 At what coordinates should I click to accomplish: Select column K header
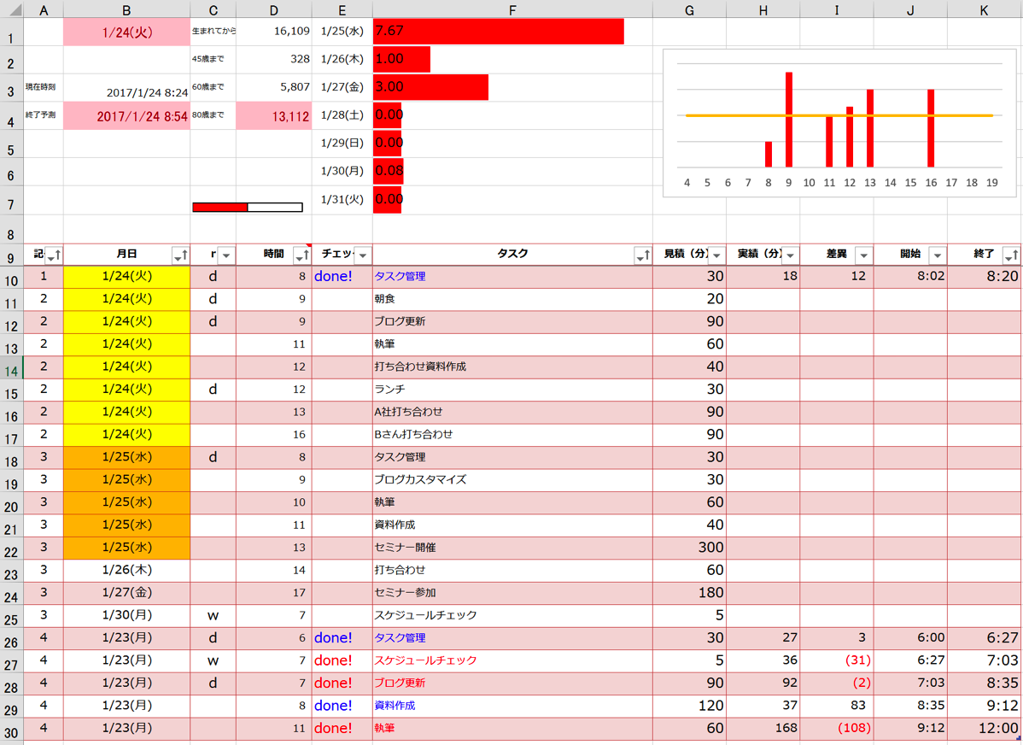[985, 9]
